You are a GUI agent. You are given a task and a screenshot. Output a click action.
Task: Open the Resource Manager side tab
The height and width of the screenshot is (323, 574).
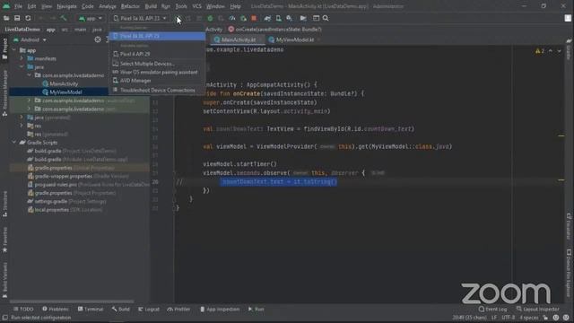(x=4, y=93)
